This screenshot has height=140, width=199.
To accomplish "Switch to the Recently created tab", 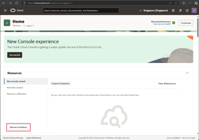I will pos(15,87).
